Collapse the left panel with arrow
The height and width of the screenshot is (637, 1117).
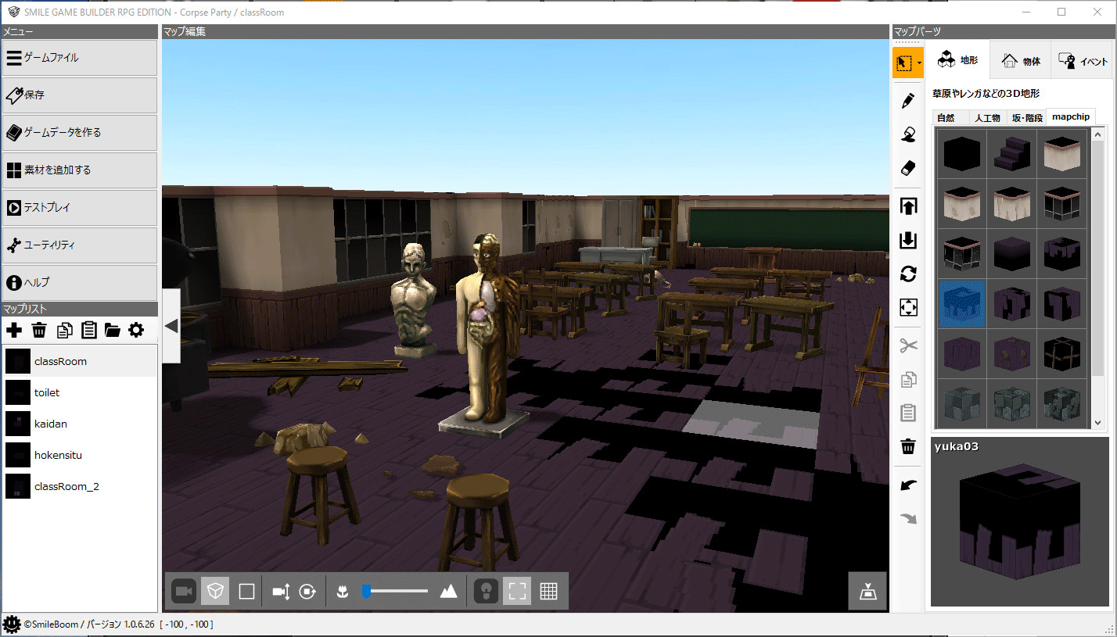tap(171, 326)
